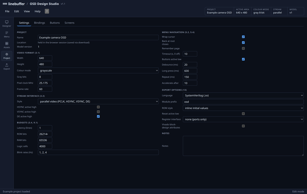Viewport: 307px width, 194px height.
Task: Click the Repeat (ms) field
Action: [x=190, y=77]
